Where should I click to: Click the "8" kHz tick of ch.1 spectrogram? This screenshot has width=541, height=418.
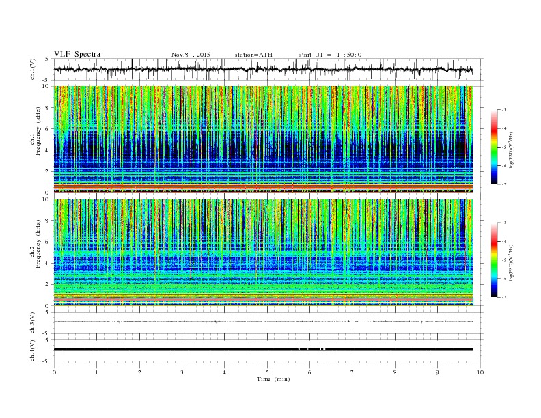coord(48,108)
